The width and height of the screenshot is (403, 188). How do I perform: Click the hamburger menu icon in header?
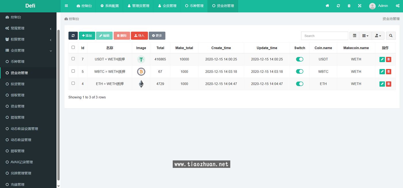[x=66, y=6]
